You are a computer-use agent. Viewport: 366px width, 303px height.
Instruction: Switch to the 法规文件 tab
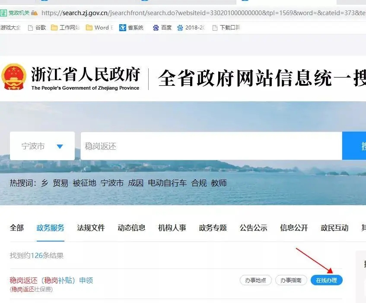(x=91, y=228)
